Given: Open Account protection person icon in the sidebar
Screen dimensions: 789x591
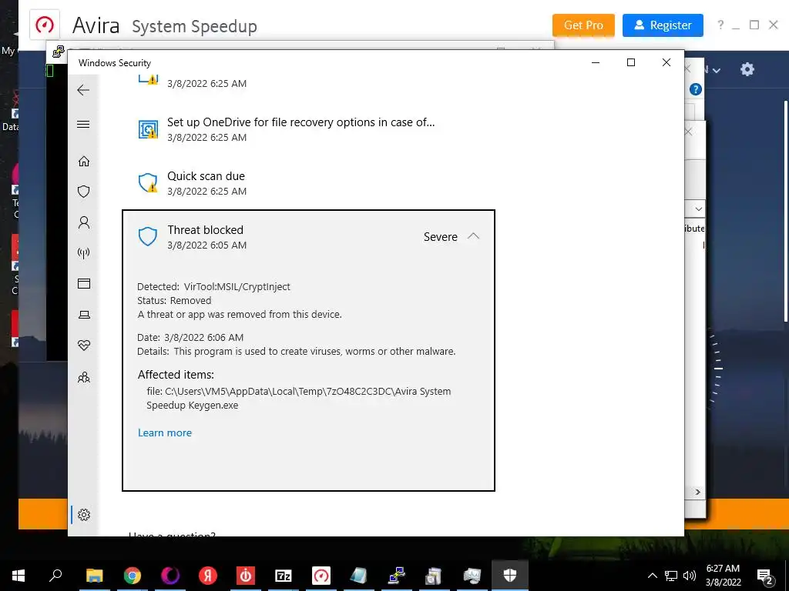Looking at the screenshot, I should [84, 222].
